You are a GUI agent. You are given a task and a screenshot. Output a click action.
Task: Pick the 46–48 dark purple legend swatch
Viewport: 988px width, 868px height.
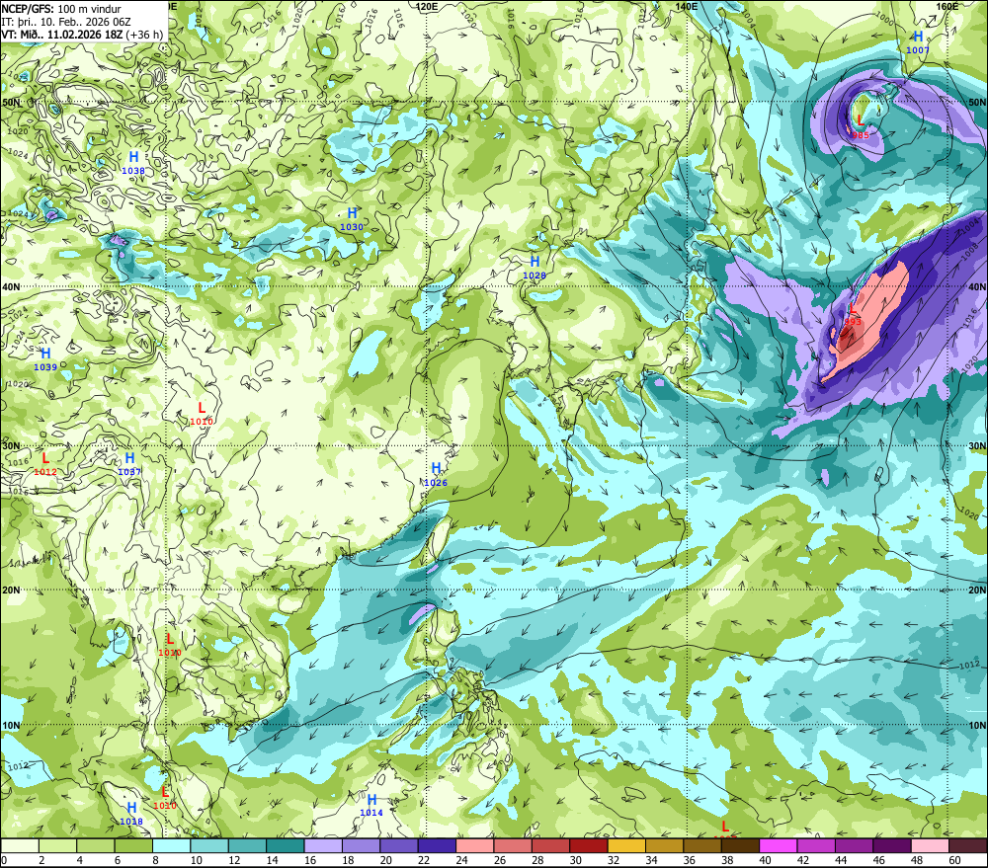(891, 845)
